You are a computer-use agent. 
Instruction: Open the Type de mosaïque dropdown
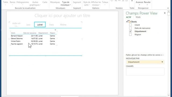point(66,4)
